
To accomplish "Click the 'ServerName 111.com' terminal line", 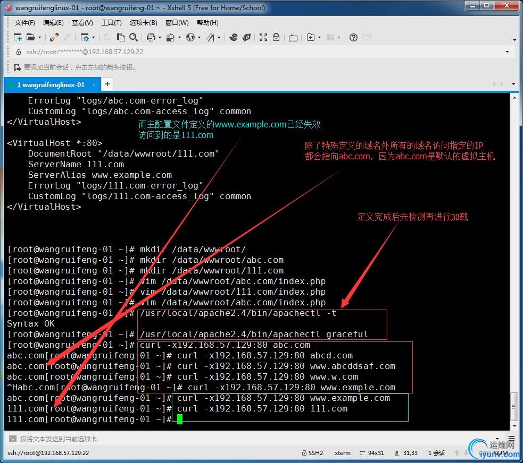I will pyautogui.click(x=76, y=165).
